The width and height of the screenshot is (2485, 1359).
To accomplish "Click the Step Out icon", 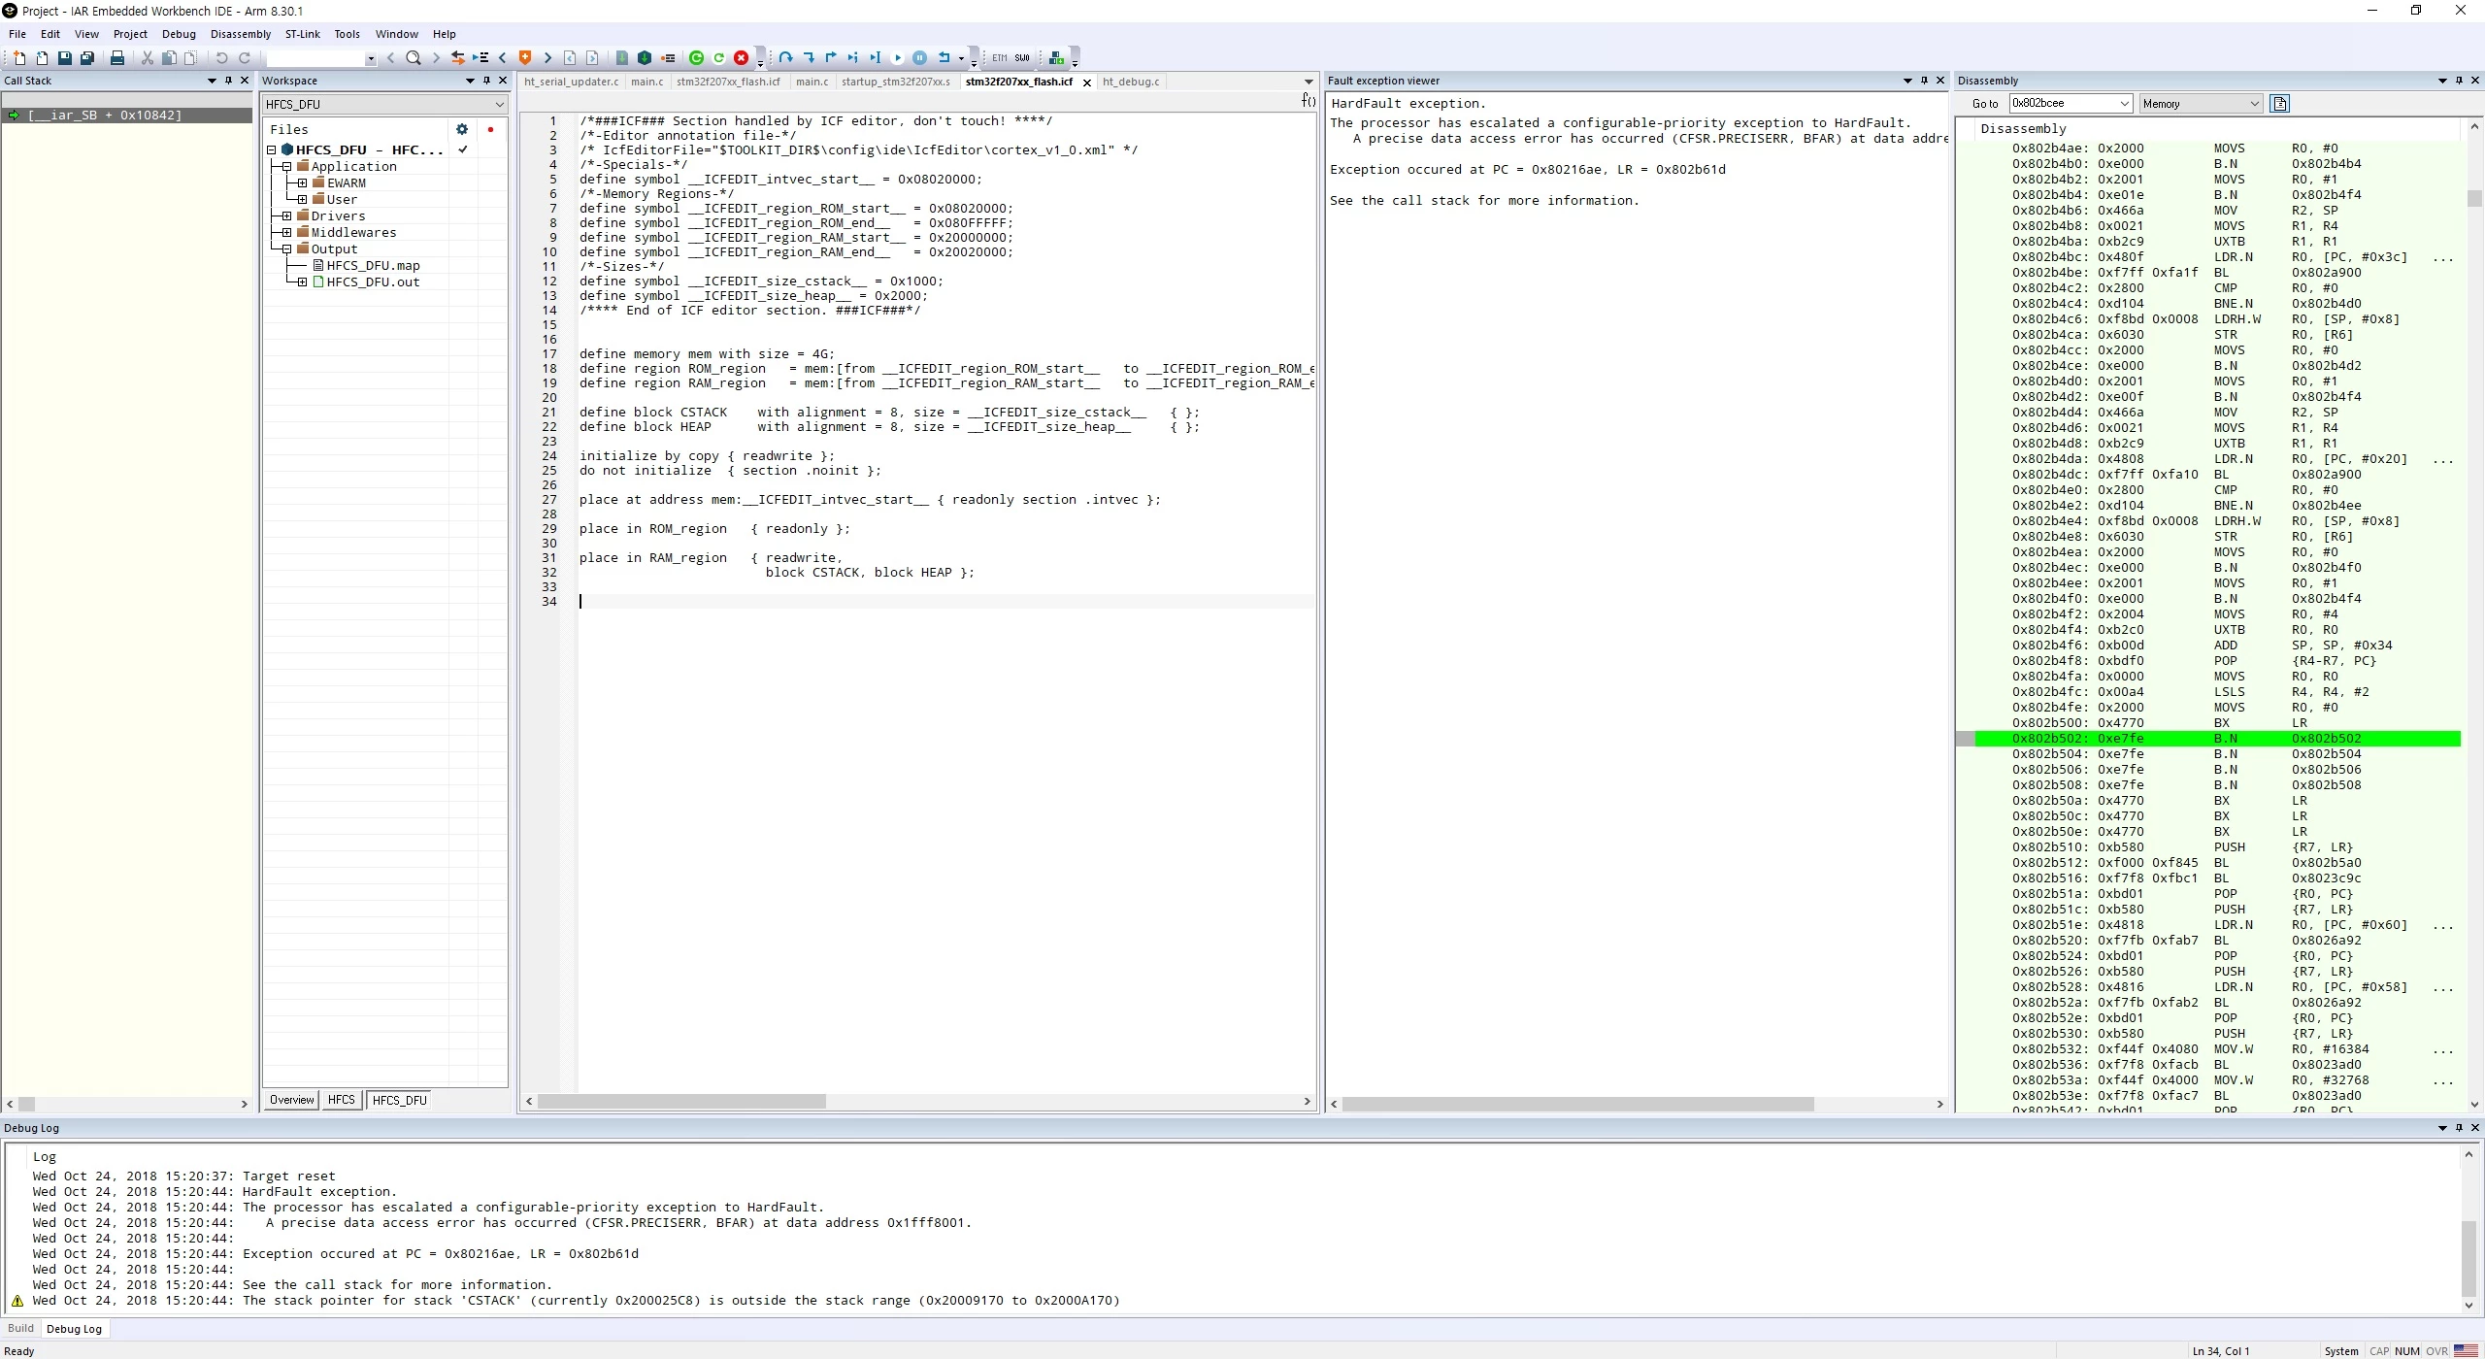I will tap(831, 58).
